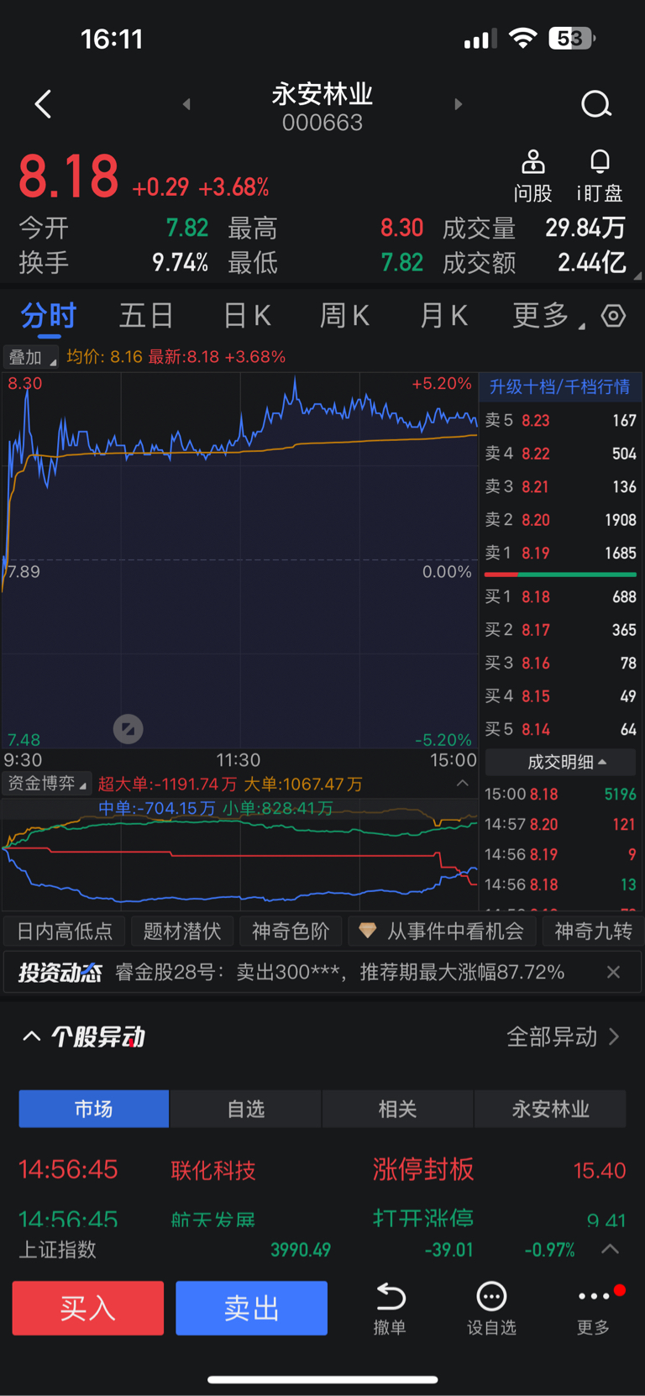645x1396 pixels.
Task: Open 升级十档/千档行情 upgrade link
Action: coord(559,386)
